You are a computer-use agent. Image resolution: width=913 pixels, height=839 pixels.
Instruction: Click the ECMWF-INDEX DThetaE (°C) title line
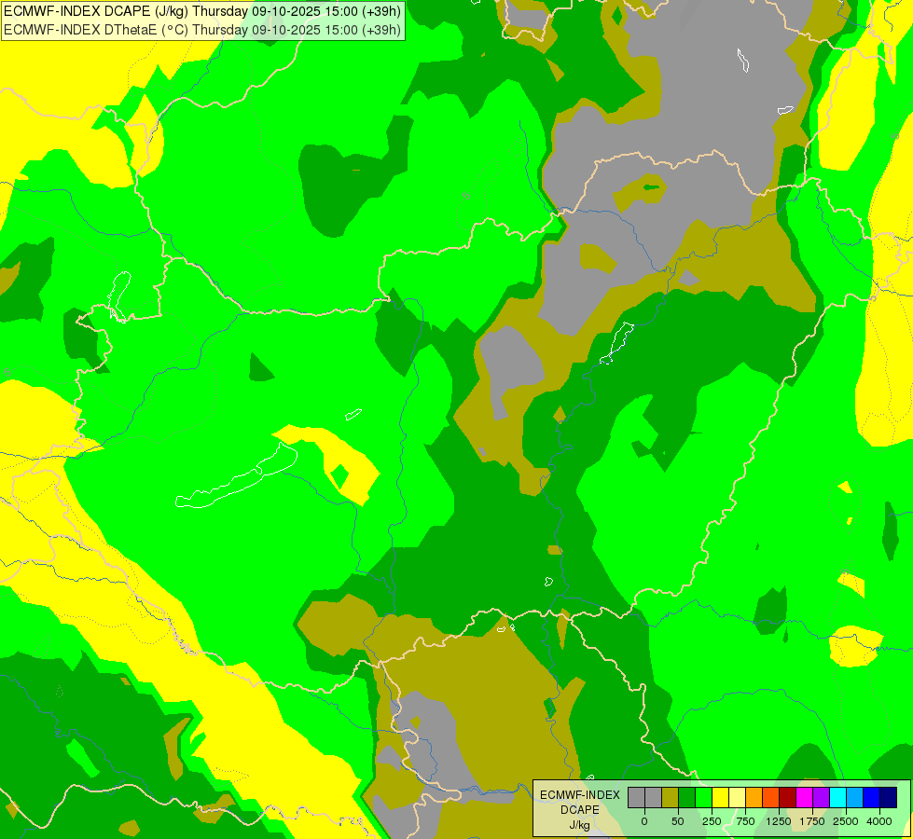(x=202, y=30)
